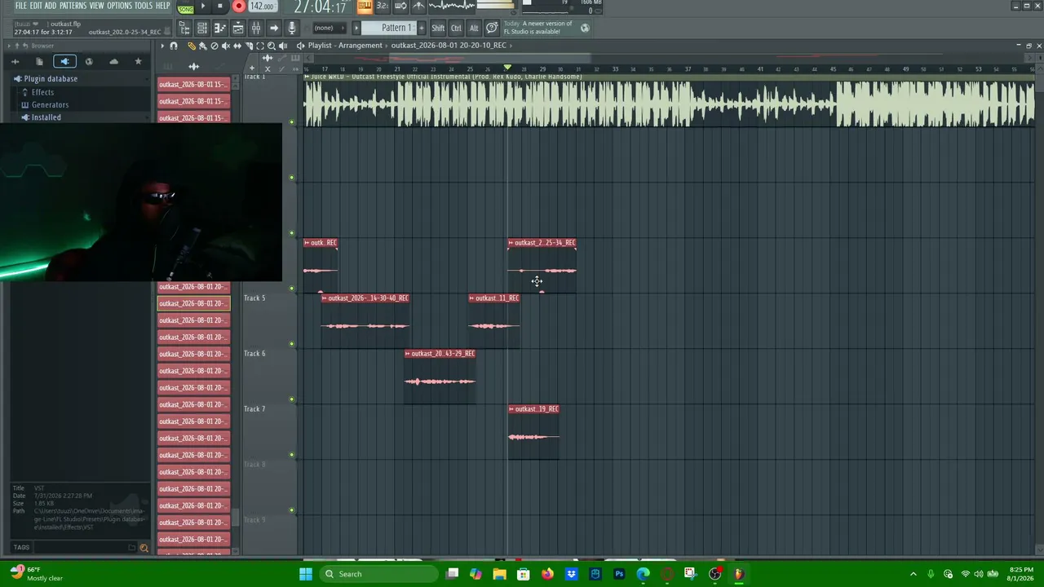Select the Installed item in browser

click(46, 117)
